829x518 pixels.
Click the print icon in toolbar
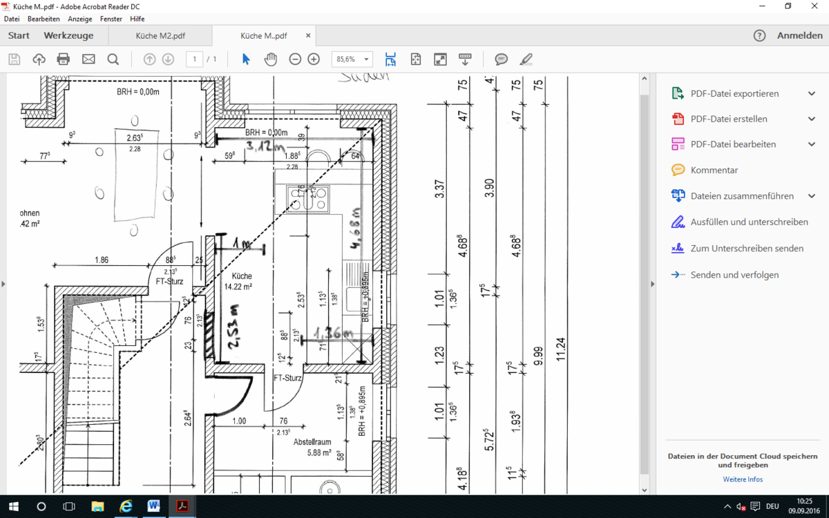[x=64, y=59]
